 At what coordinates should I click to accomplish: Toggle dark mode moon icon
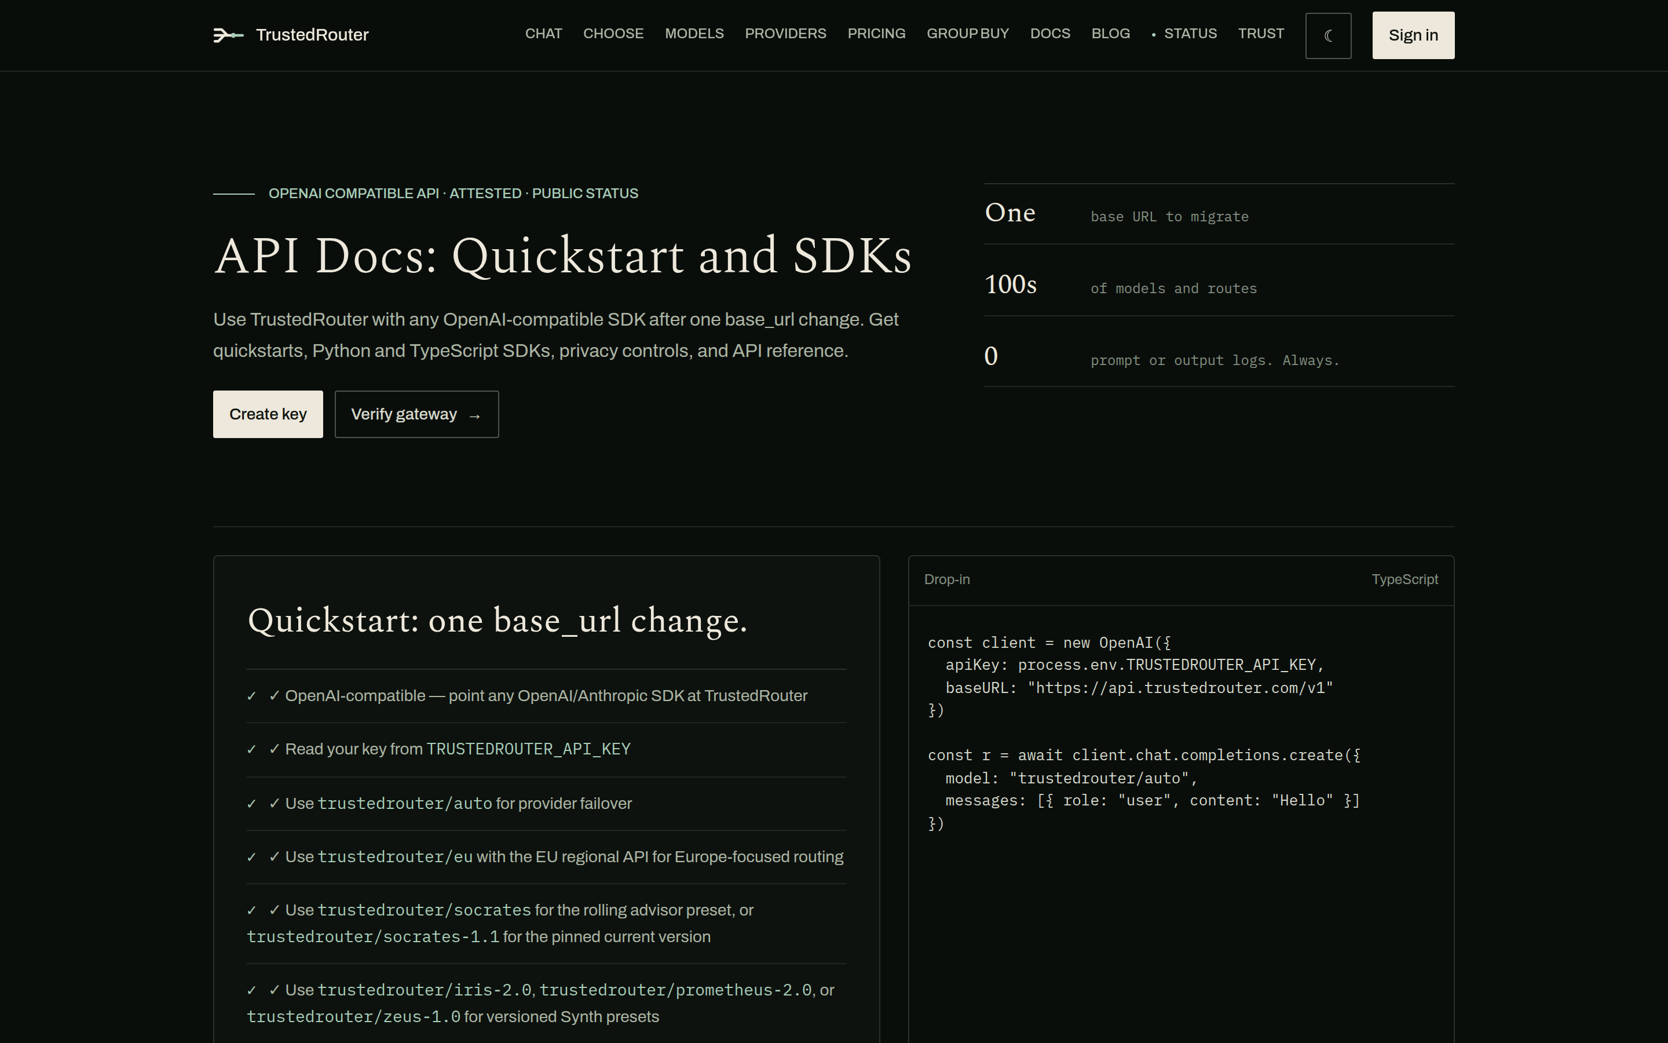coord(1328,35)
